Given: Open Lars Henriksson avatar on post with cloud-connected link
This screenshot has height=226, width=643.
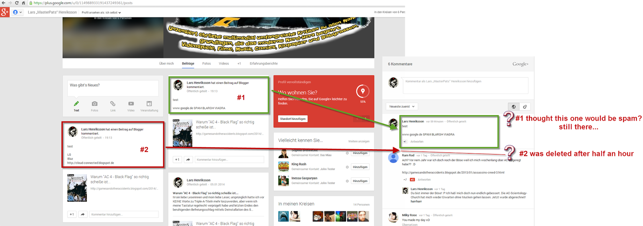Looking at the screenshot, I should [73, 131].
